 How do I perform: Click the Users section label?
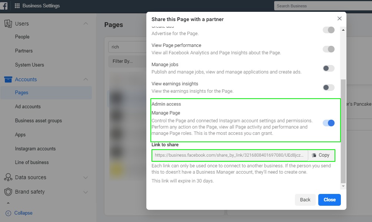pos(22,24)
